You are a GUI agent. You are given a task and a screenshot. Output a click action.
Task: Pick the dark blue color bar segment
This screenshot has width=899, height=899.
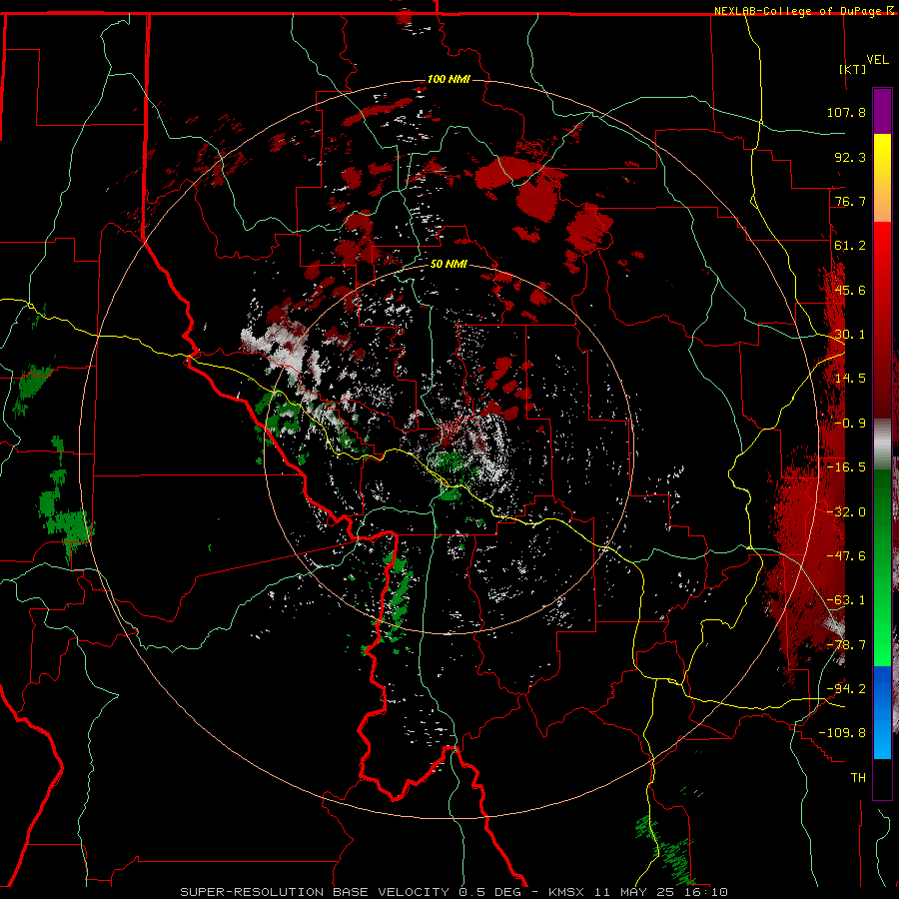(x=882, y=688)
